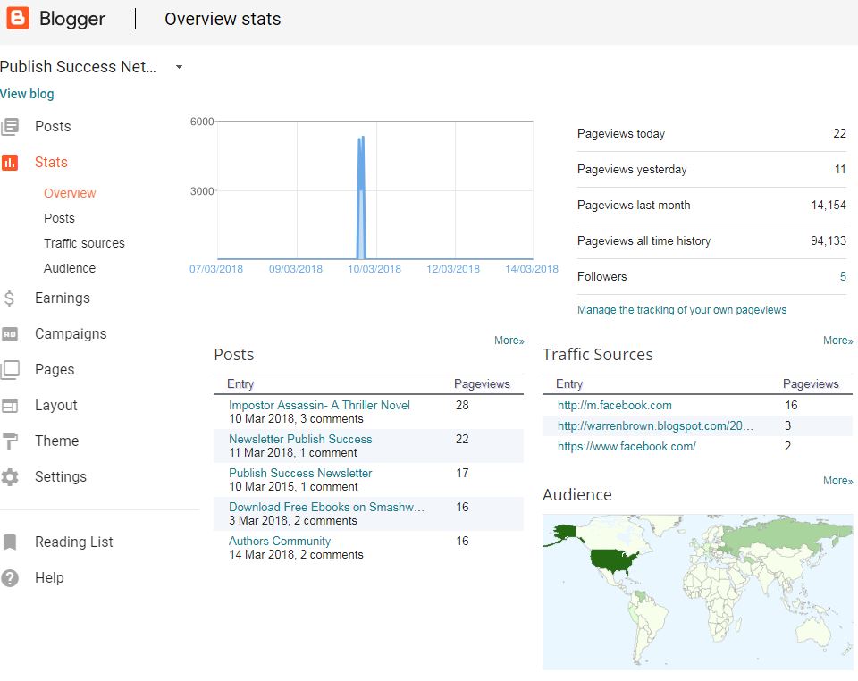The image size is (858, 681).
Task: Select Audience submenu item
Action: [x=70, y=268]
